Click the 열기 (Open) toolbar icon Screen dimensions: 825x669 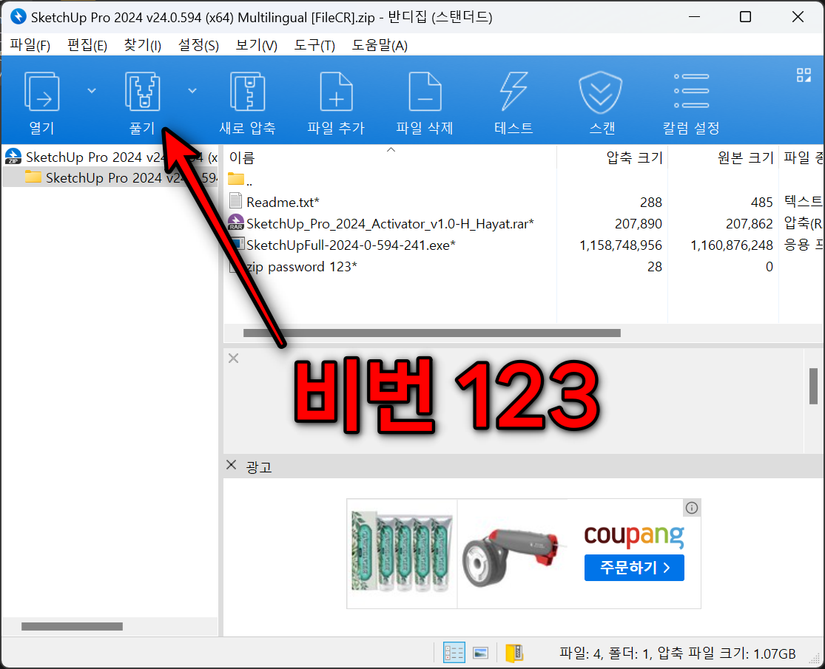pos(41,92)
